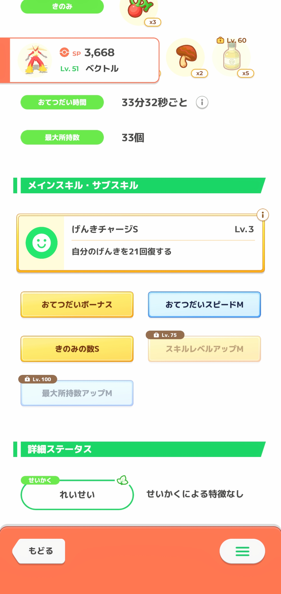Tap the mint leaf icon on nature box
The width and height of the screenshot is (281, 594).
tap(122, 480)
